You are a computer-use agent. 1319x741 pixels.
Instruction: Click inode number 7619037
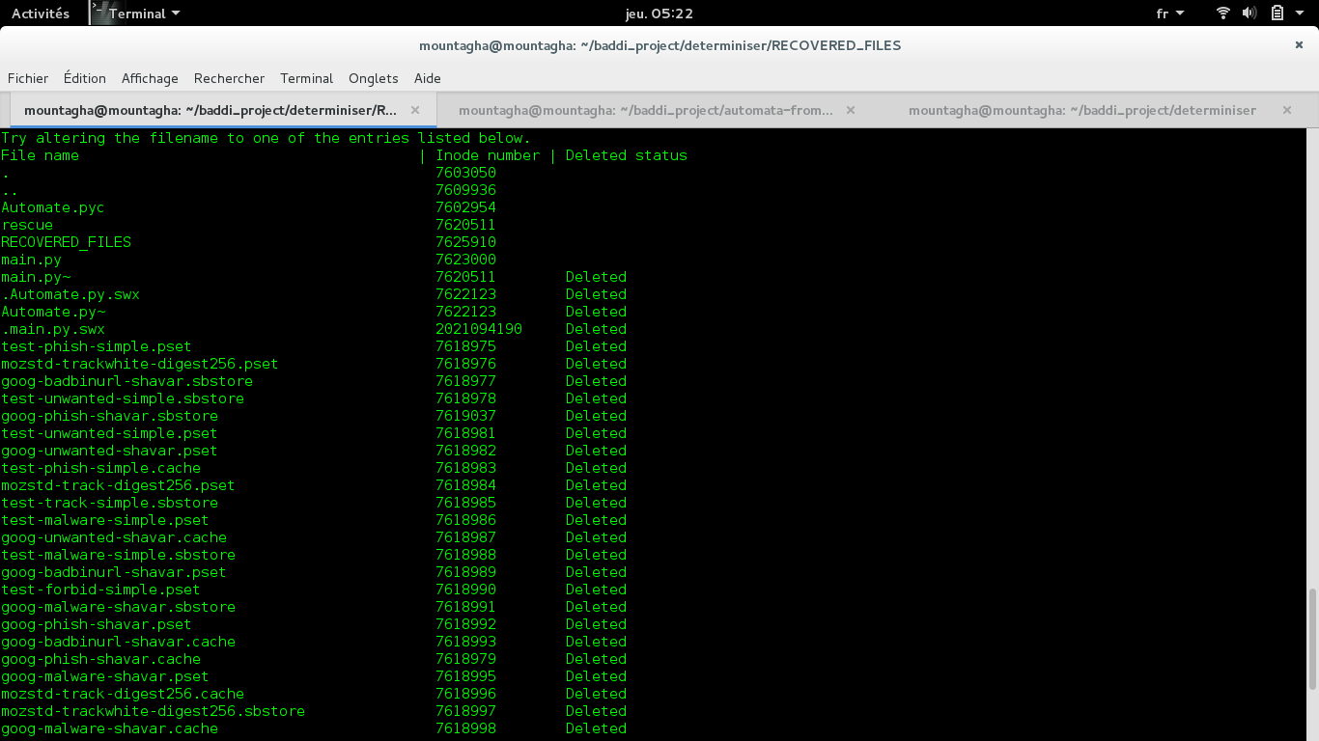click(465, 416)
